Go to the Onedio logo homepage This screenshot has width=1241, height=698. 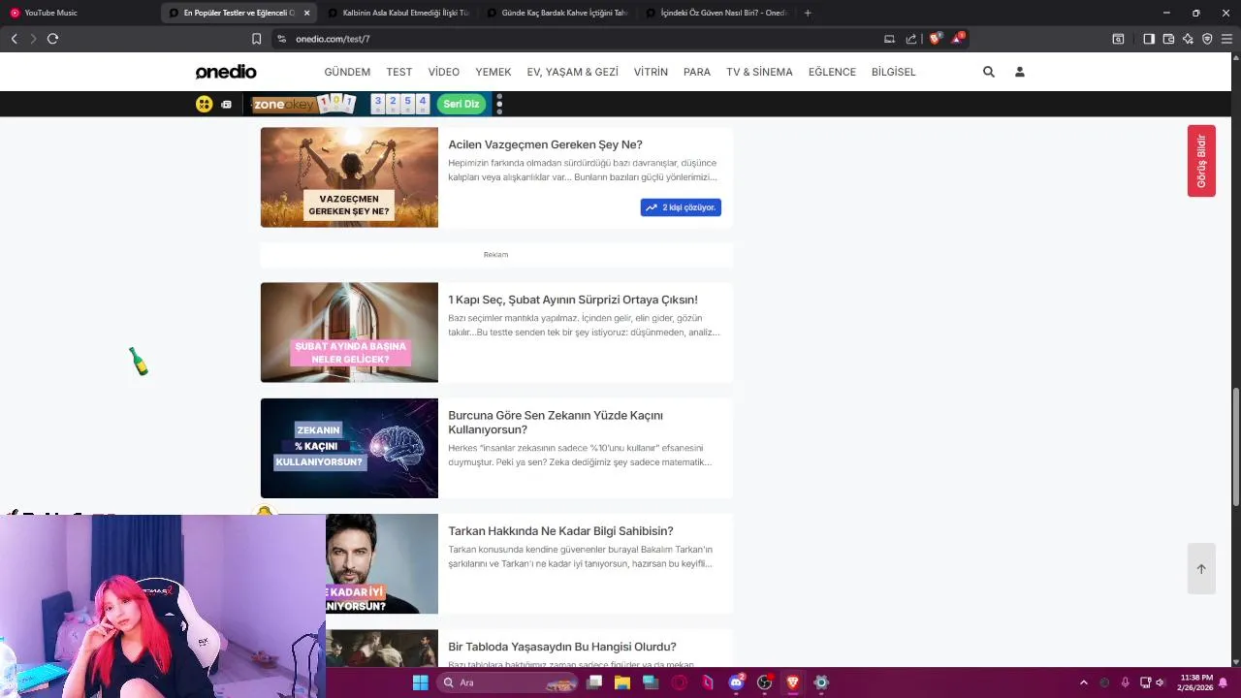click(x=226, y=72)
